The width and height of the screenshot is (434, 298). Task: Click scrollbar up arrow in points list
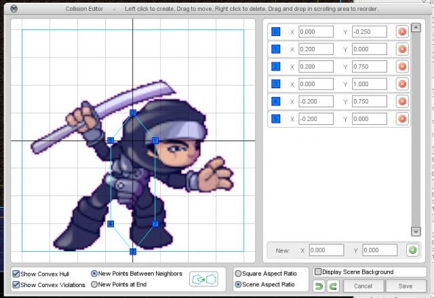coord(416,27)
